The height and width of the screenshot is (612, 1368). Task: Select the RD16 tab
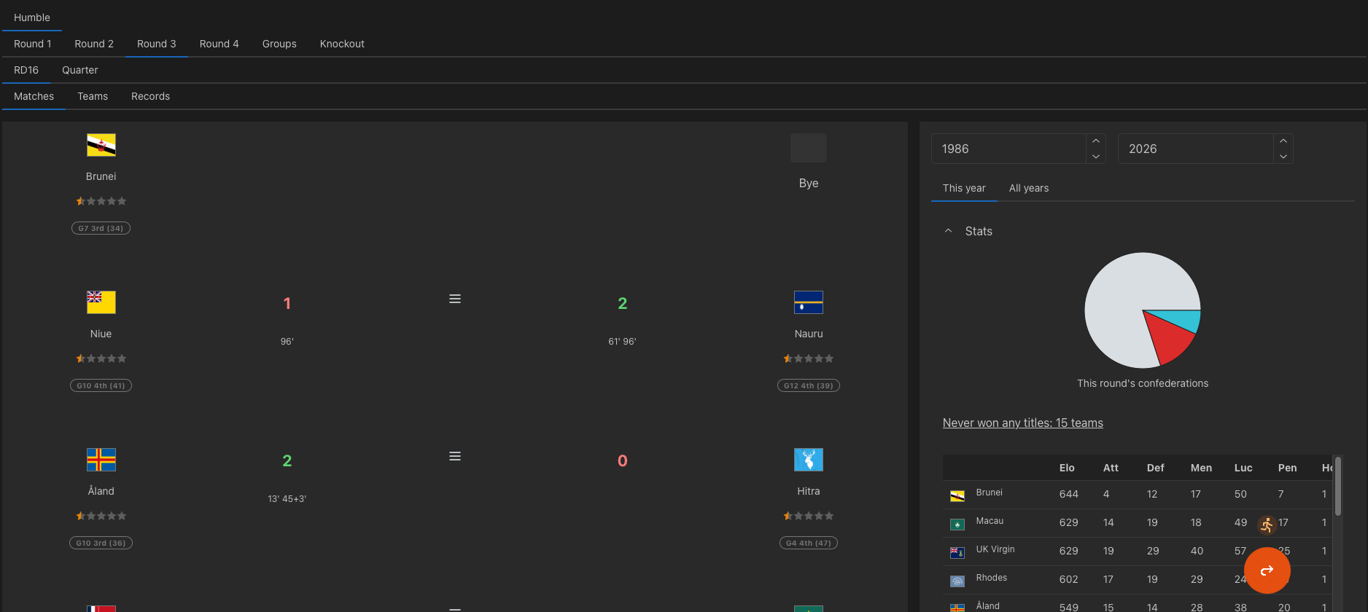click(x=26, y=70)
